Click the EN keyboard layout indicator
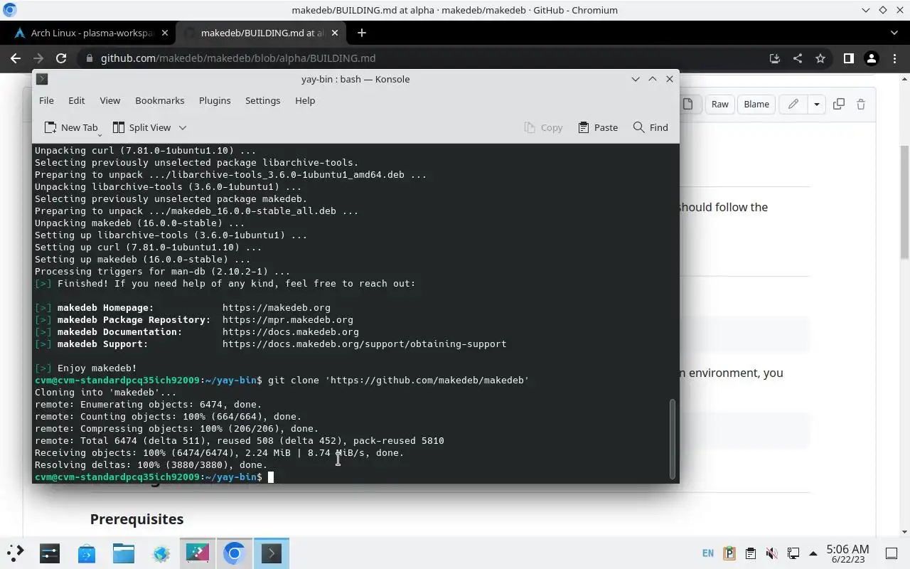Viewport: 910px width, 569px height. (708, 553)
